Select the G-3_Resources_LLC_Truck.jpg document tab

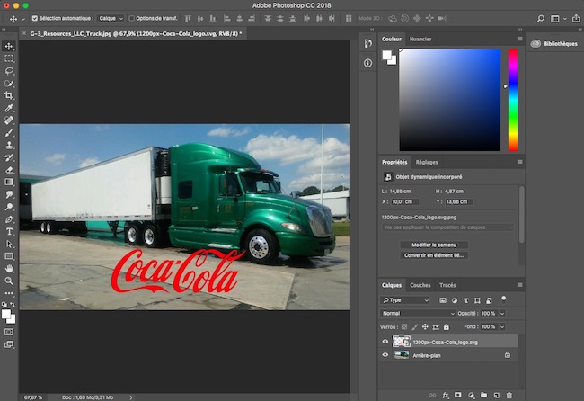click(136, 33)
